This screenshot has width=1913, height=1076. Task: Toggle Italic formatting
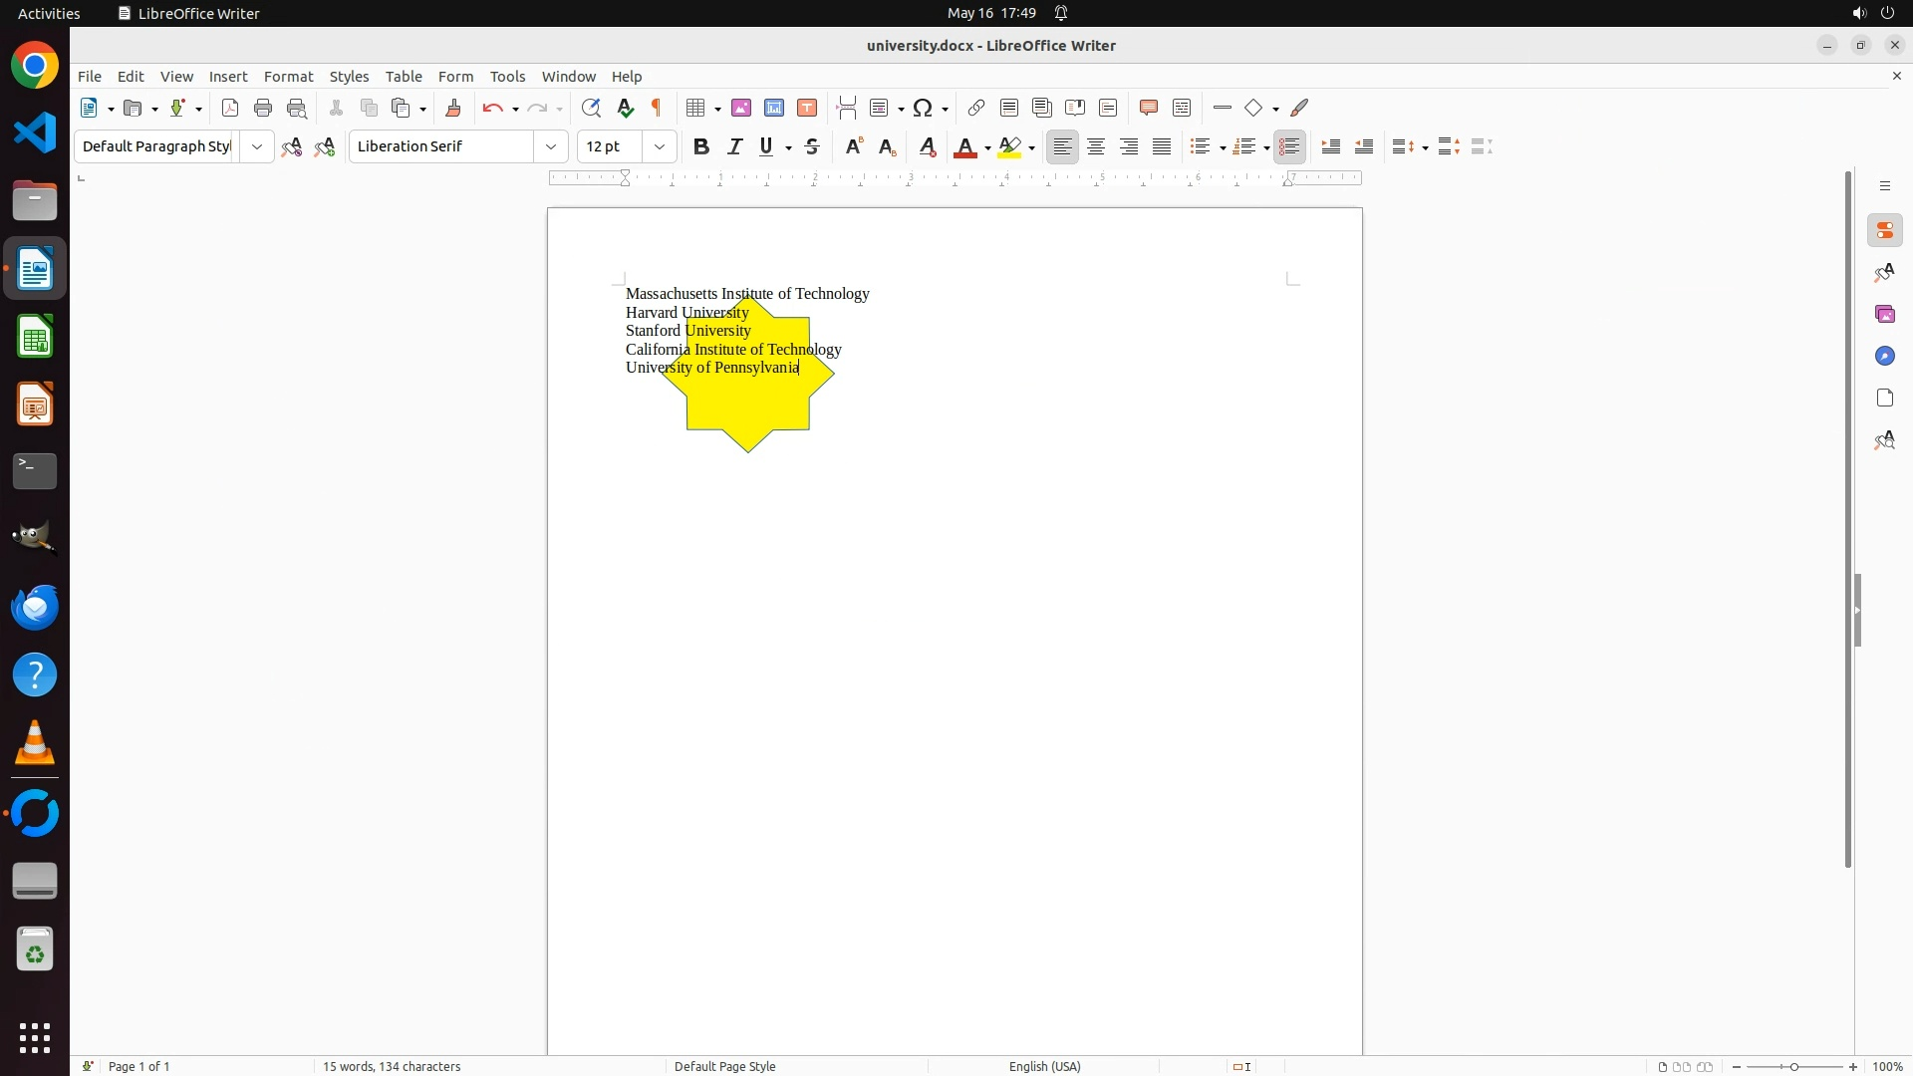tap(734, 147)
